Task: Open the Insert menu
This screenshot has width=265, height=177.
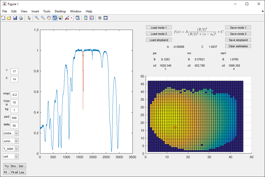Action: click(x=35, y=11)
